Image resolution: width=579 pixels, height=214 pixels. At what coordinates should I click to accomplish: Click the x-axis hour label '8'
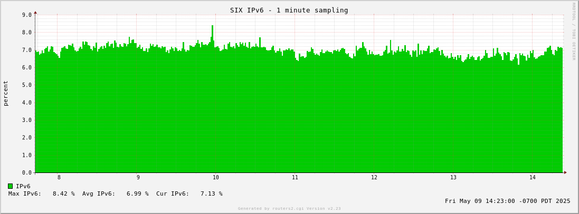click(59, 178)
